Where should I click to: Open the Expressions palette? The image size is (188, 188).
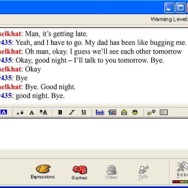tap(43, 172)
